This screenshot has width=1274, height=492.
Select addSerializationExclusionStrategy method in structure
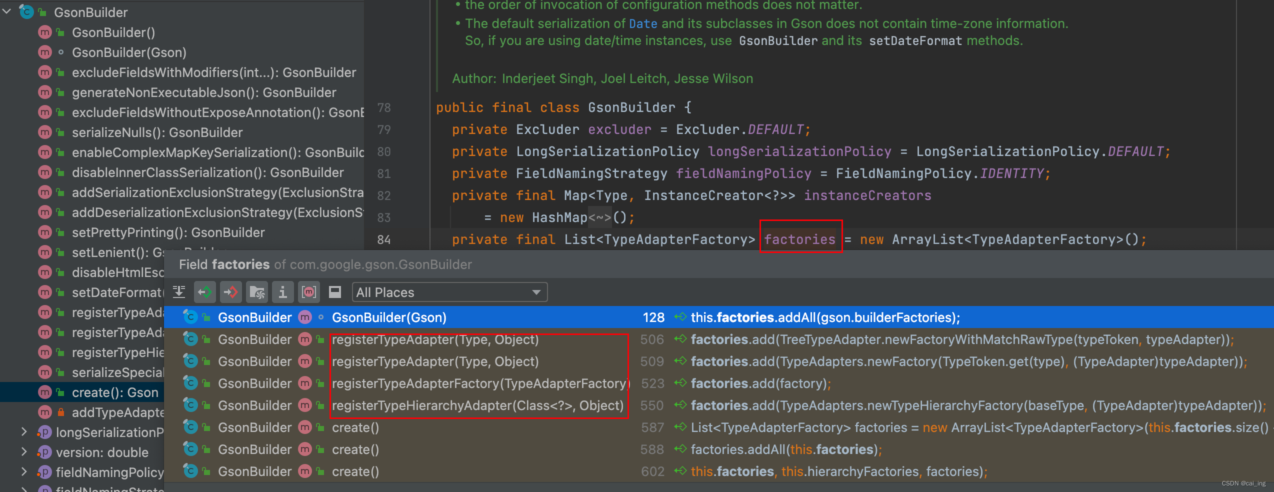tap(218, 192)
